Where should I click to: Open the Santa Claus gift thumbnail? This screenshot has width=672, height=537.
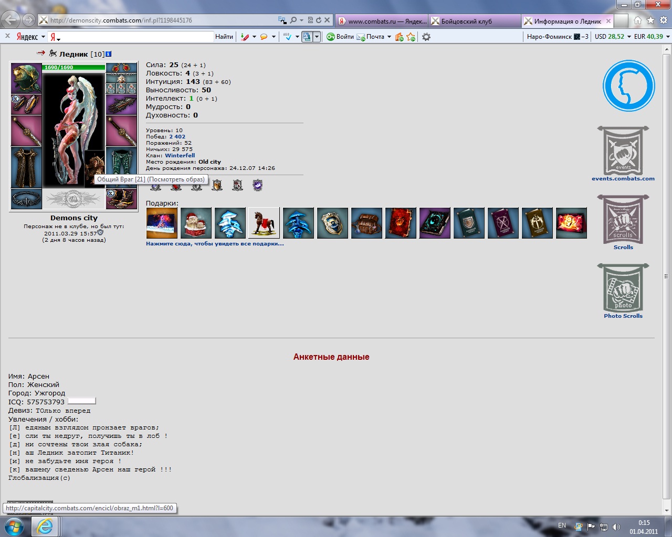[196, 223]
